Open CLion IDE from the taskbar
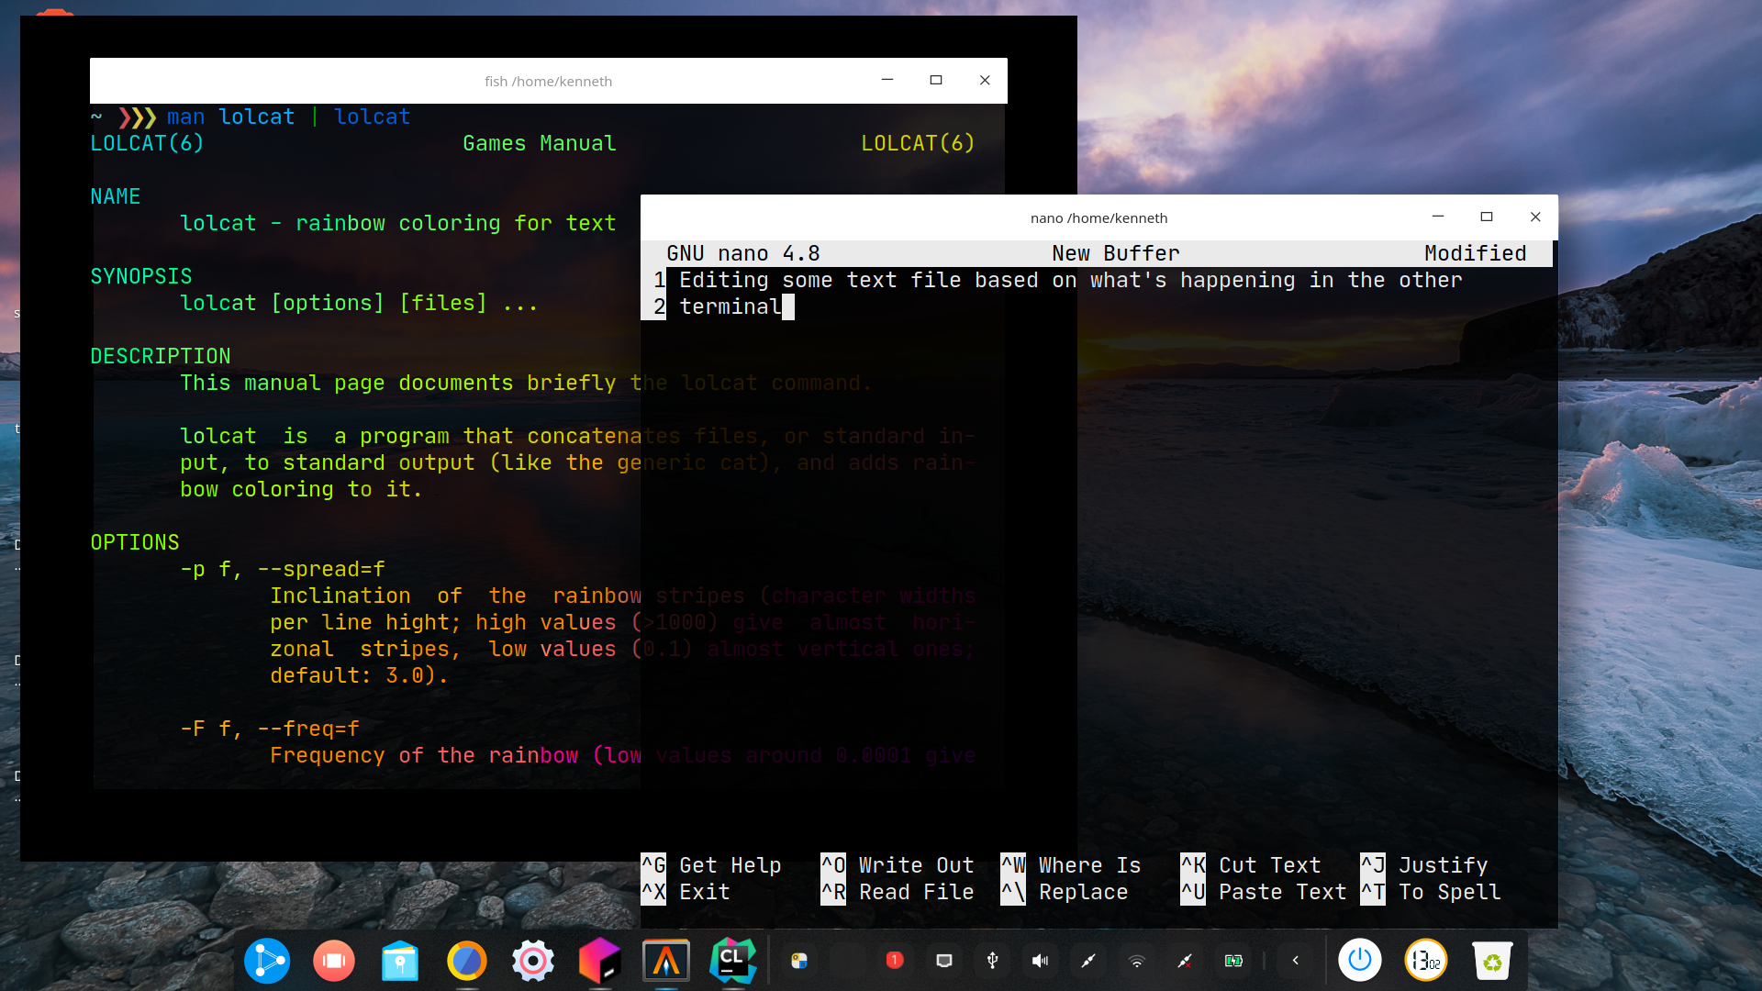Image resolution: width=1762 pixels, height=991 pixels. [x=732, y=961]
